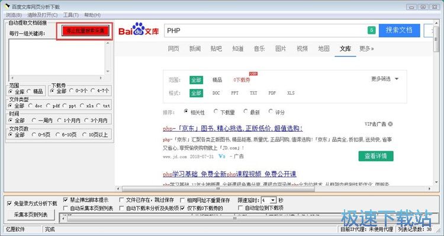Viewport: 444px width, 236px height.
Task: Click the Baidu Wenku logo
Action: [x=139, y=30]
